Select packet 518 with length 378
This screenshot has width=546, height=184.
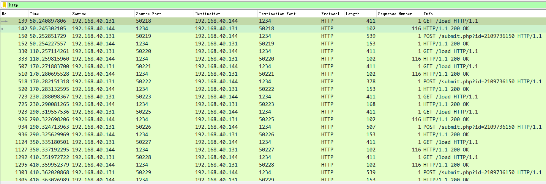pos(266,82)
